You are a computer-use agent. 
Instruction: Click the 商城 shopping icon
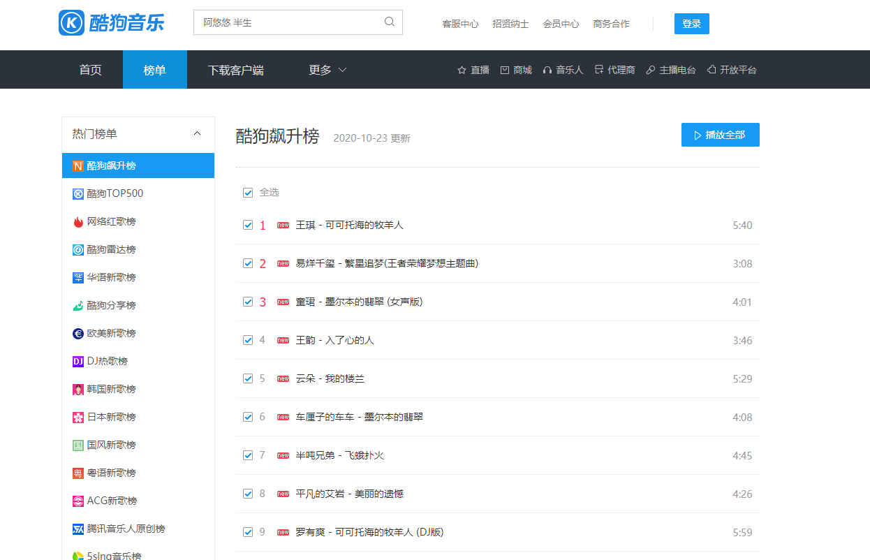coord(503,69)
